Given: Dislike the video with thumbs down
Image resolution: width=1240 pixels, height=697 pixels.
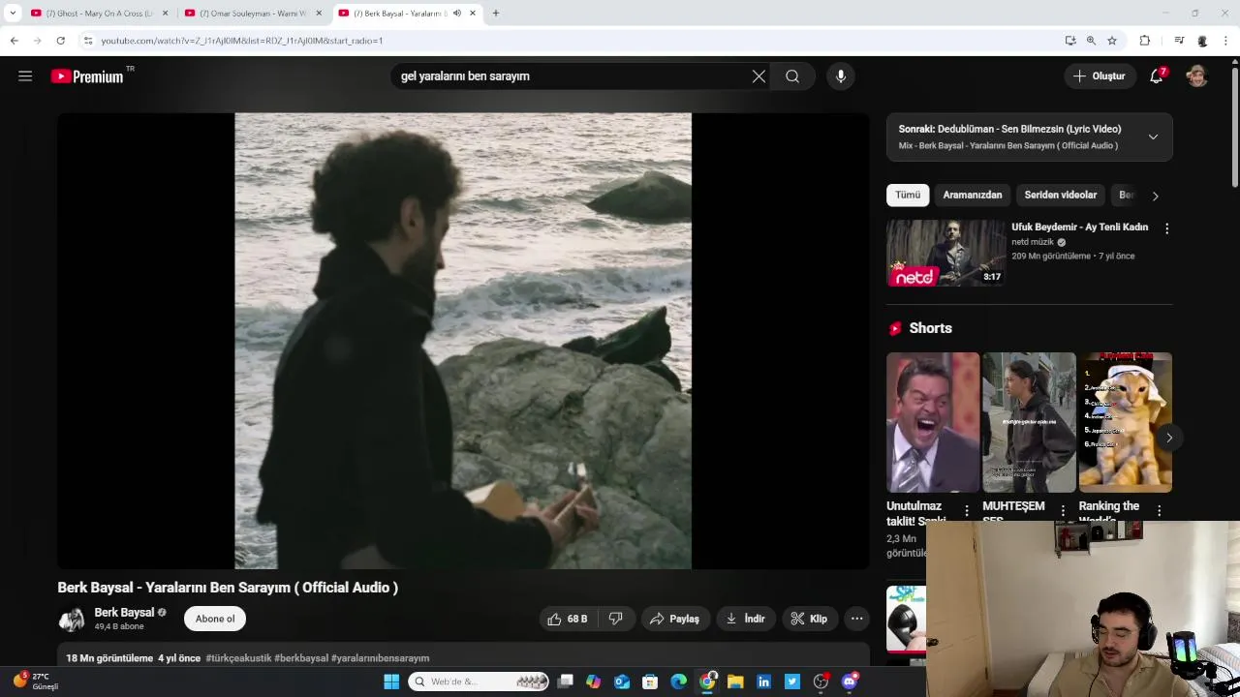Looking at the screenshot, I should click(616, 619).
